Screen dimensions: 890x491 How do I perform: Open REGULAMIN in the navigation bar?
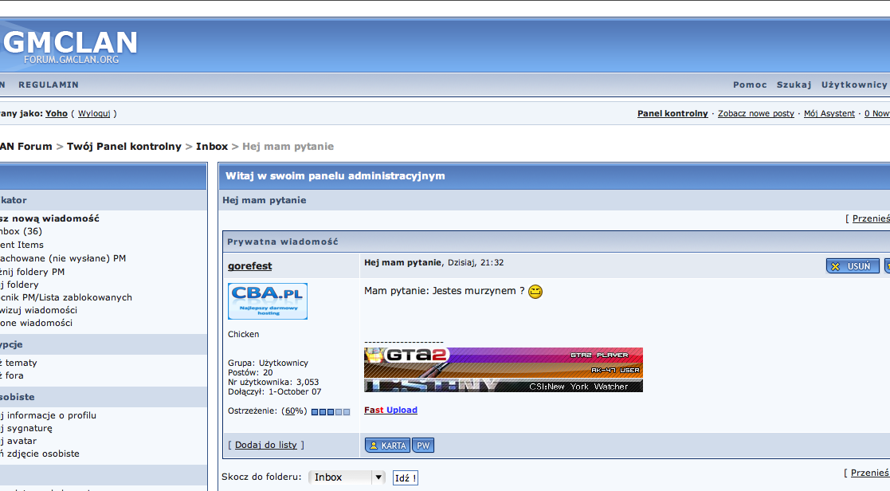click(49, 84)
